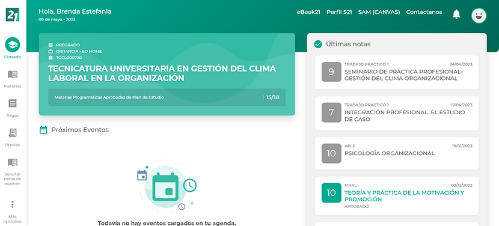Viewport: 499px width, 226px height.
Task: Click Todavía no hay eventos cargados message
Action: pos(167,223)
